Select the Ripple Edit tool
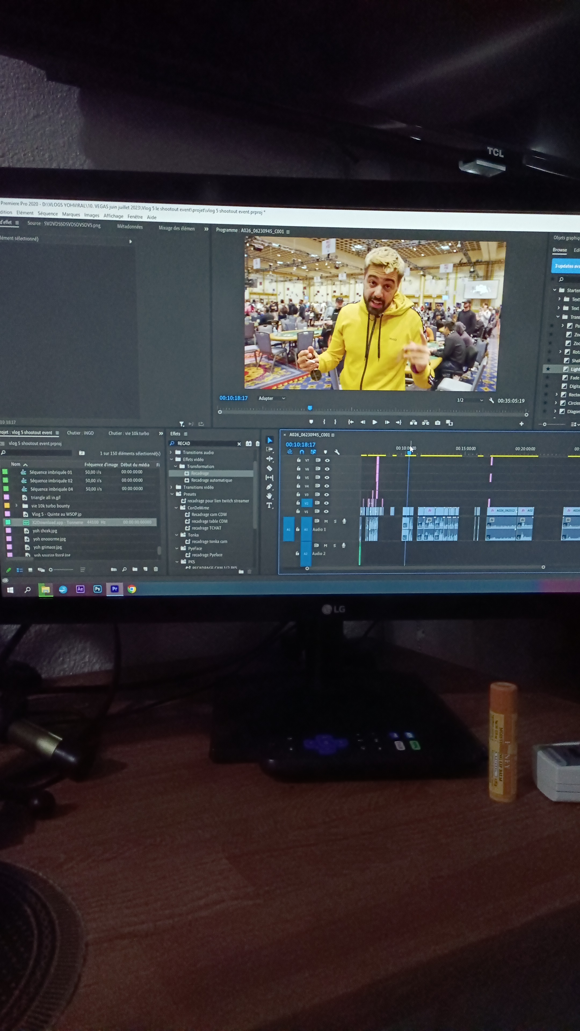 click(269, 459)
